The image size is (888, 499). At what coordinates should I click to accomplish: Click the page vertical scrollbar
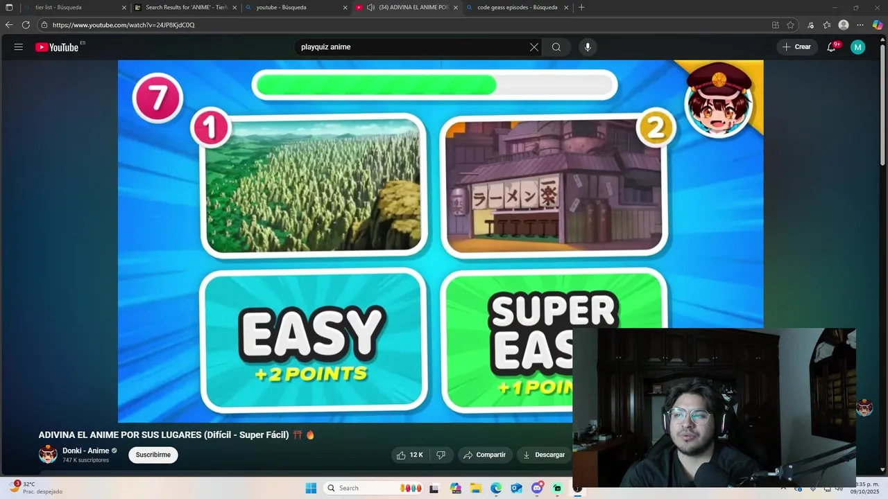tap(883, 104)
